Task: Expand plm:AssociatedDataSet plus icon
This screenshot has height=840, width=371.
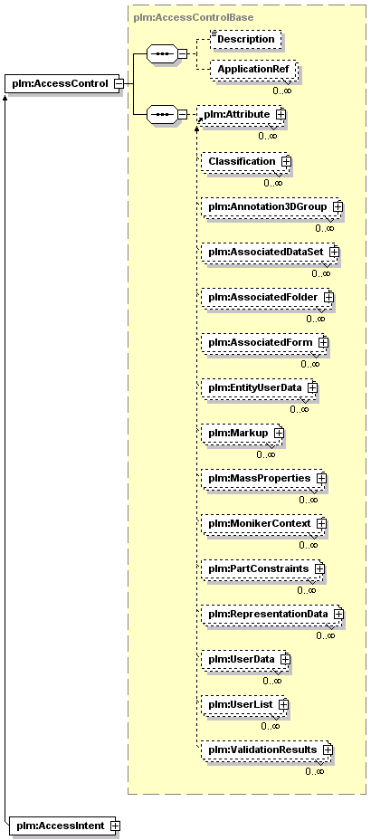Action: pos(334,252)
